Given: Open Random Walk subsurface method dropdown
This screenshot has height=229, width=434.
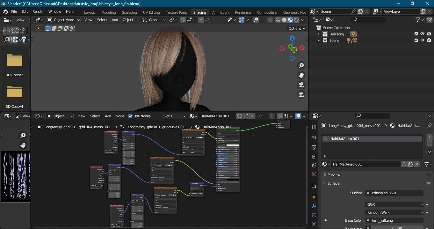Looking at the screenshot, I should point(394,212).
